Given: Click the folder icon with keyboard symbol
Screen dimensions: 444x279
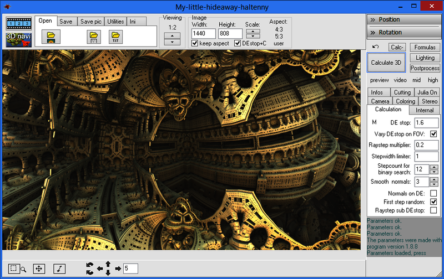Looking at the screenshot, I should pos(94,37).
